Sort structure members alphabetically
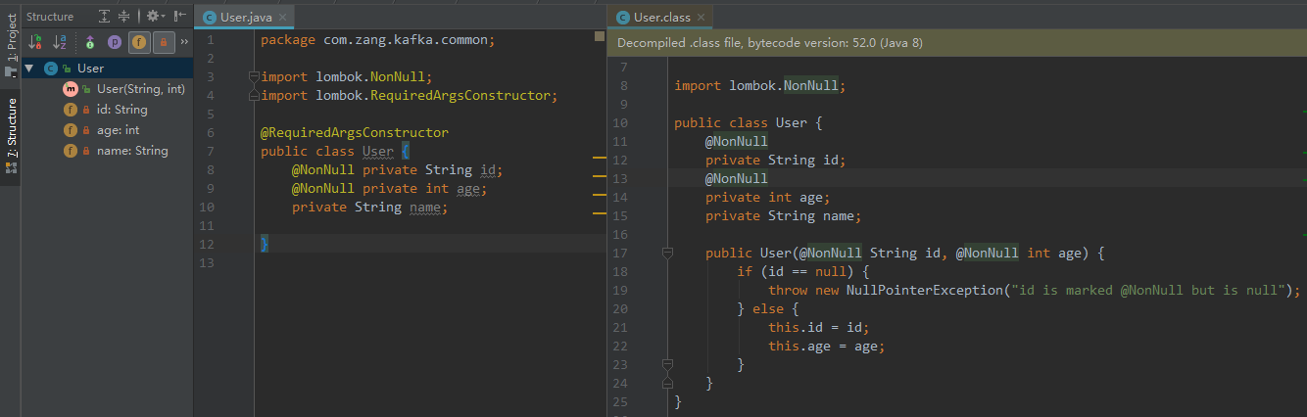This screenshot has width=1307, height=417. [61, 42]
